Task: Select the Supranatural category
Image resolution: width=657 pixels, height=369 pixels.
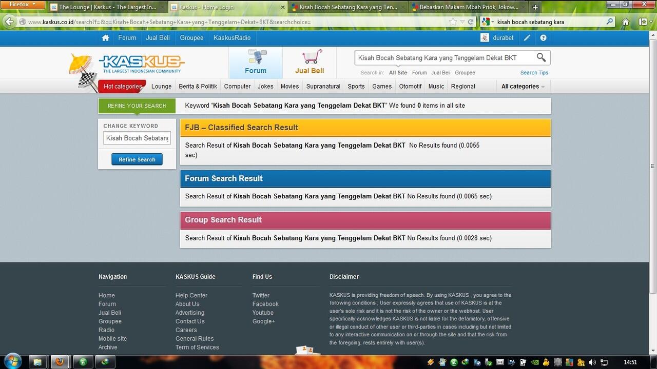Action: [323, 86]
